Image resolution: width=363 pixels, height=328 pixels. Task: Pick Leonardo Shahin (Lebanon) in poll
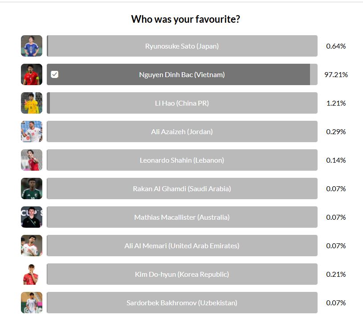point(182,160)
